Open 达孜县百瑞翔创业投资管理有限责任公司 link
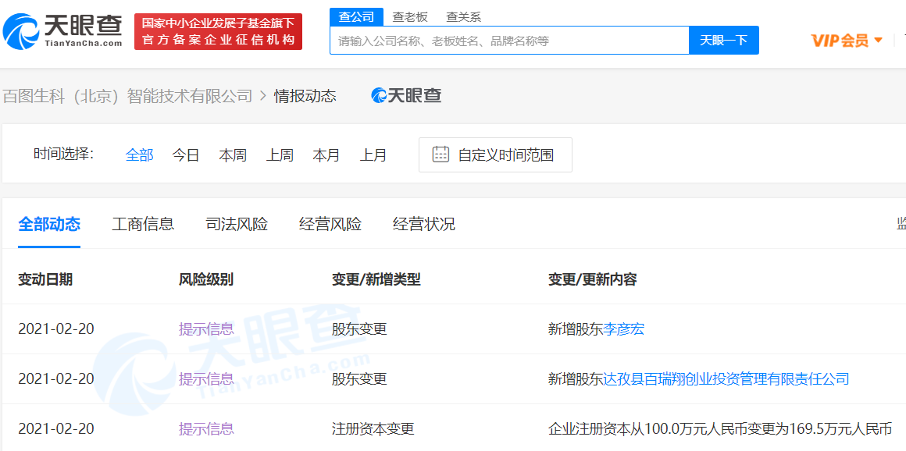The height and width of the screenshot is (451, 906). coord(726,379)
